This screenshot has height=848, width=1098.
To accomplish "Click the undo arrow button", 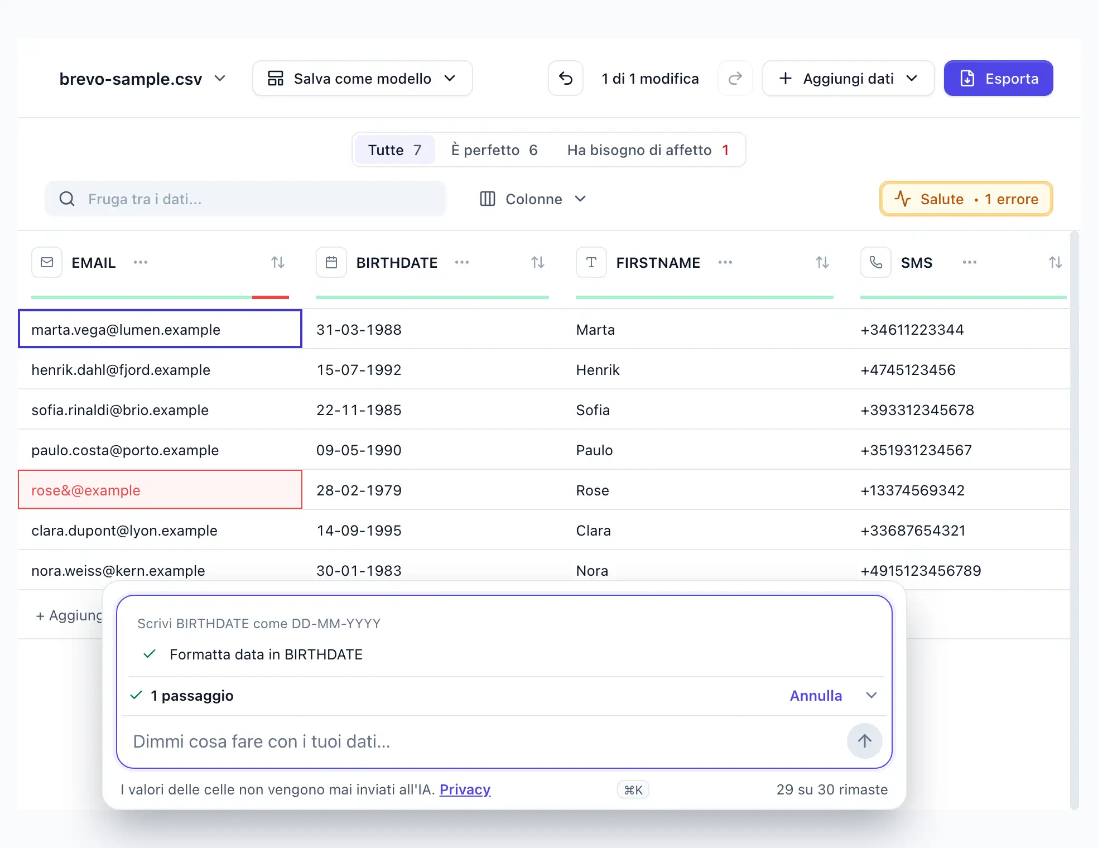I will pos(566,79).
